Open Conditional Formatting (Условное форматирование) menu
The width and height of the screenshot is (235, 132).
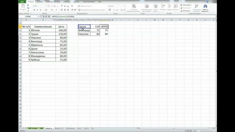[x=134, y=8]
